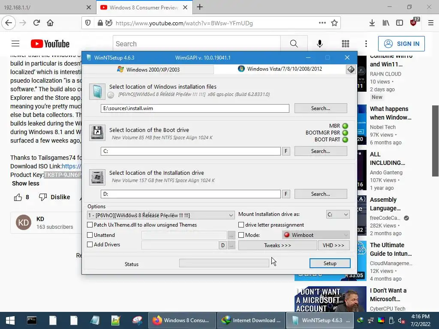Open the Windows edition dropdown list
Image resolution: width=439 pixels, height=329 pixels.
(161, 215)
